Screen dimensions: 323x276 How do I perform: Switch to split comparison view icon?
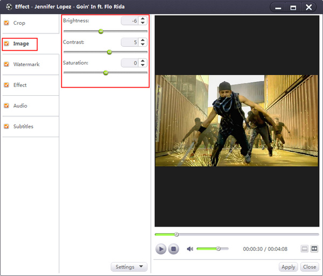tap(314, 249)
